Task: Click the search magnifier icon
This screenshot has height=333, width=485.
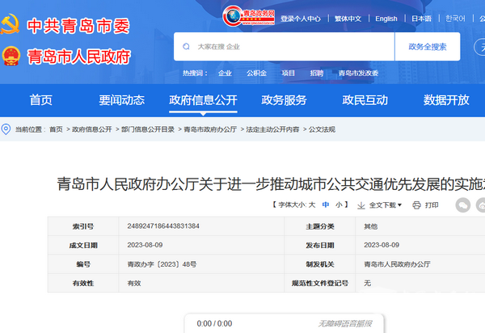Action: click(x=188, y=47)
